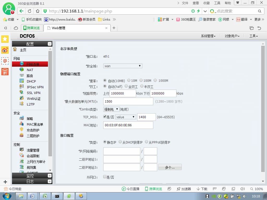This screenshot has width=267, height=200.
Task: Open the SSL VPN icon
Action: 22,92
